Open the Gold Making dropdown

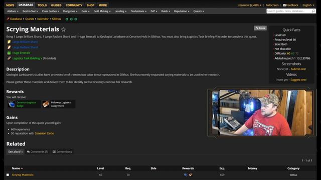[x=102, y=11]
